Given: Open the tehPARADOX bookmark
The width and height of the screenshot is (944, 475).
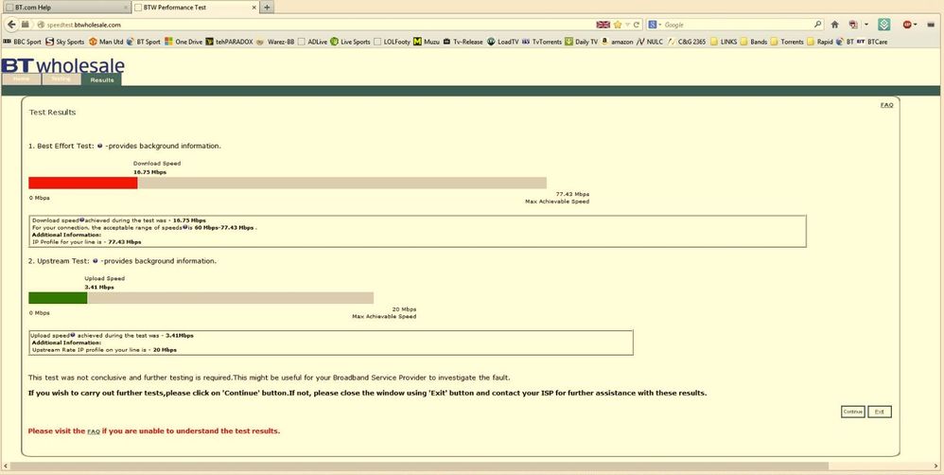Looking at the screenshot, I should (x=229, y=42).
